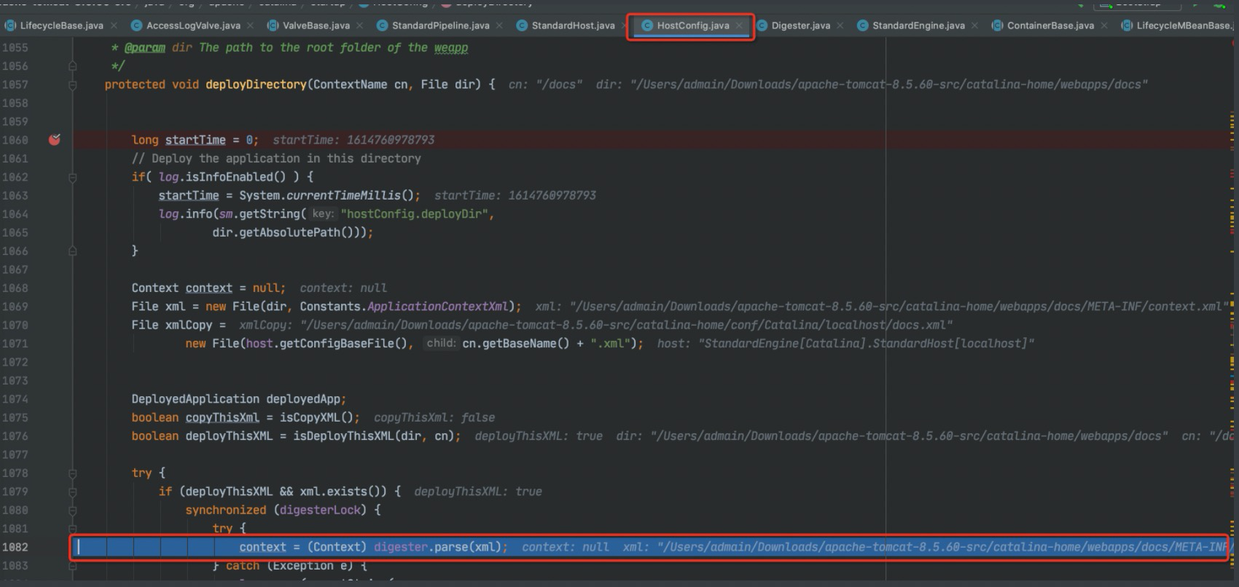Click the class icon on StandardEngine.java tab
This screenshot has width=1239, height=587.
(x=862, y=25)
